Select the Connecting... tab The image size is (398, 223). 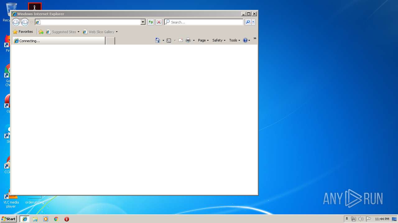[59, 41]
